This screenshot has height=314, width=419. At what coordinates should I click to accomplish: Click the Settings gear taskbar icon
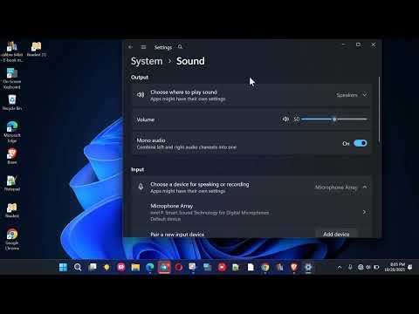tap(308, 267)
